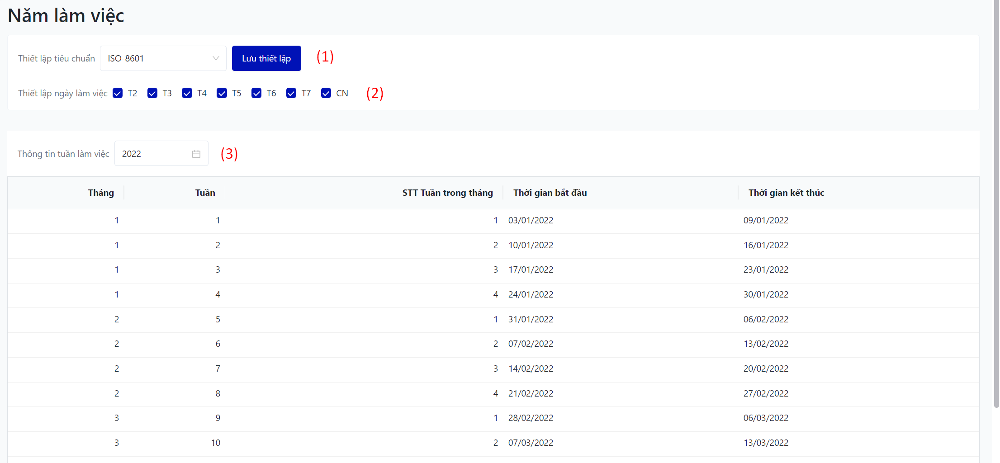Open the year picker calendar icon
The image size is (1000, 463).
[x=196, y=154]
